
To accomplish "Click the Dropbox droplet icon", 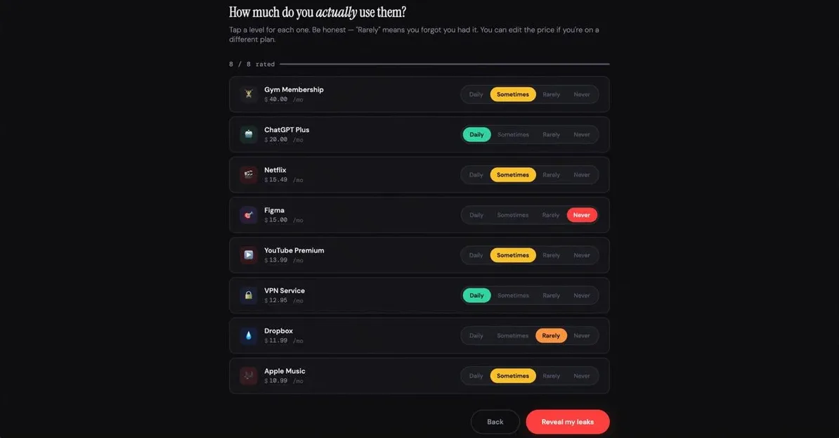I will 248,335.
